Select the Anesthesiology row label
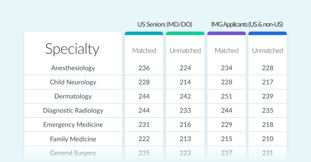This screenshot has height=162, width=311. (73, 68)
